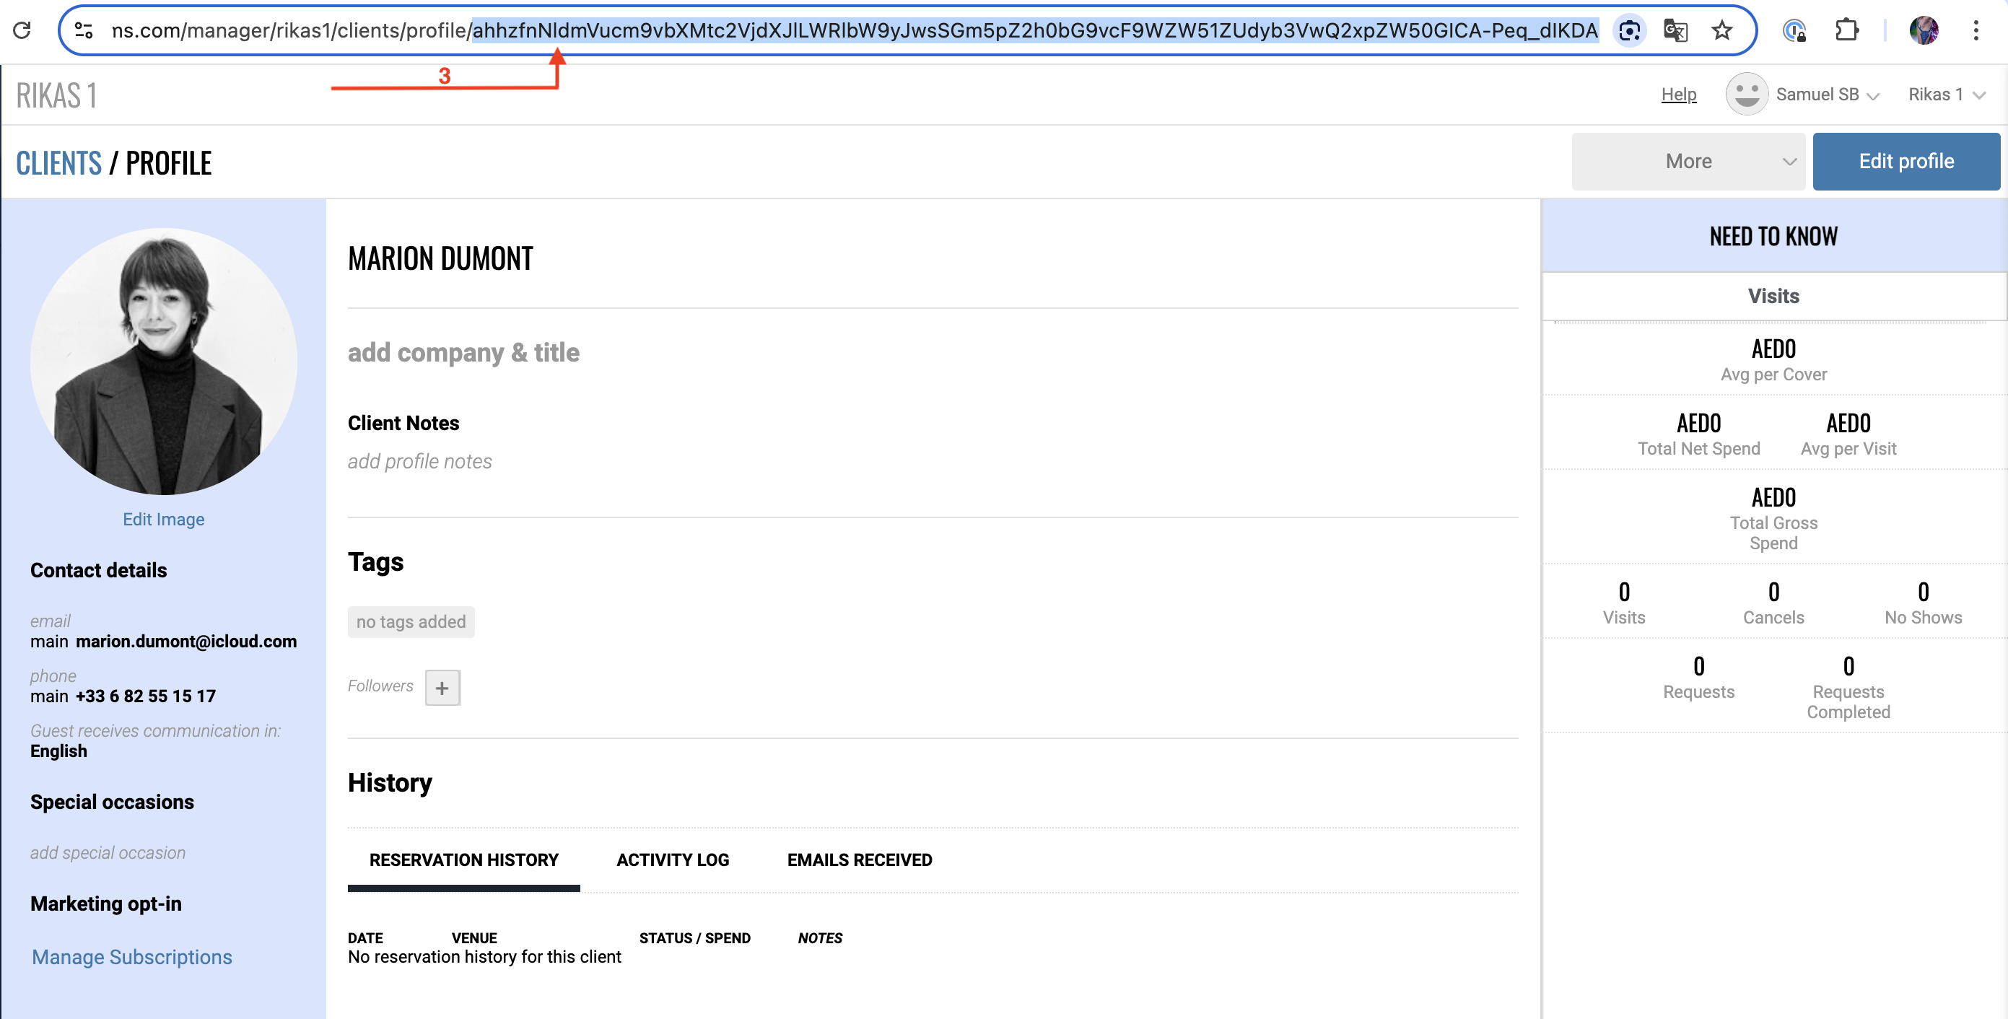Open the browser extensions puzzle icon

(1846, 30)
